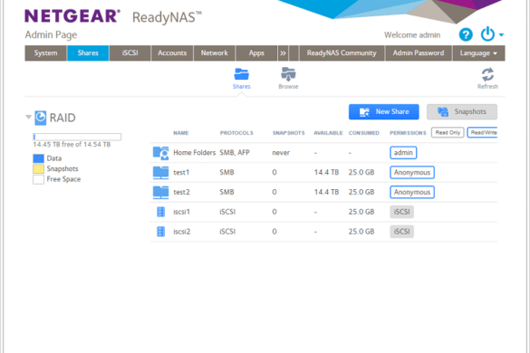Open the System tab
Image resolution: width=530 pixels, height=353 pixels.
(x=45, y=53)
